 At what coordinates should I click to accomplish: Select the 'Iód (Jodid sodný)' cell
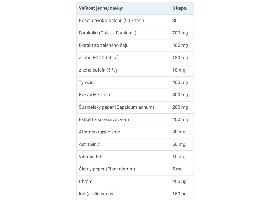coord(123,194)
